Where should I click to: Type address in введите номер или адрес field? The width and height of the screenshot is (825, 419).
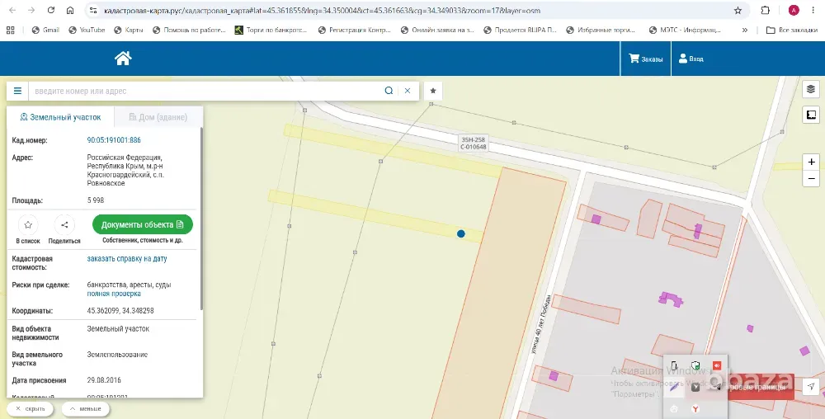[x=205, y=91]
